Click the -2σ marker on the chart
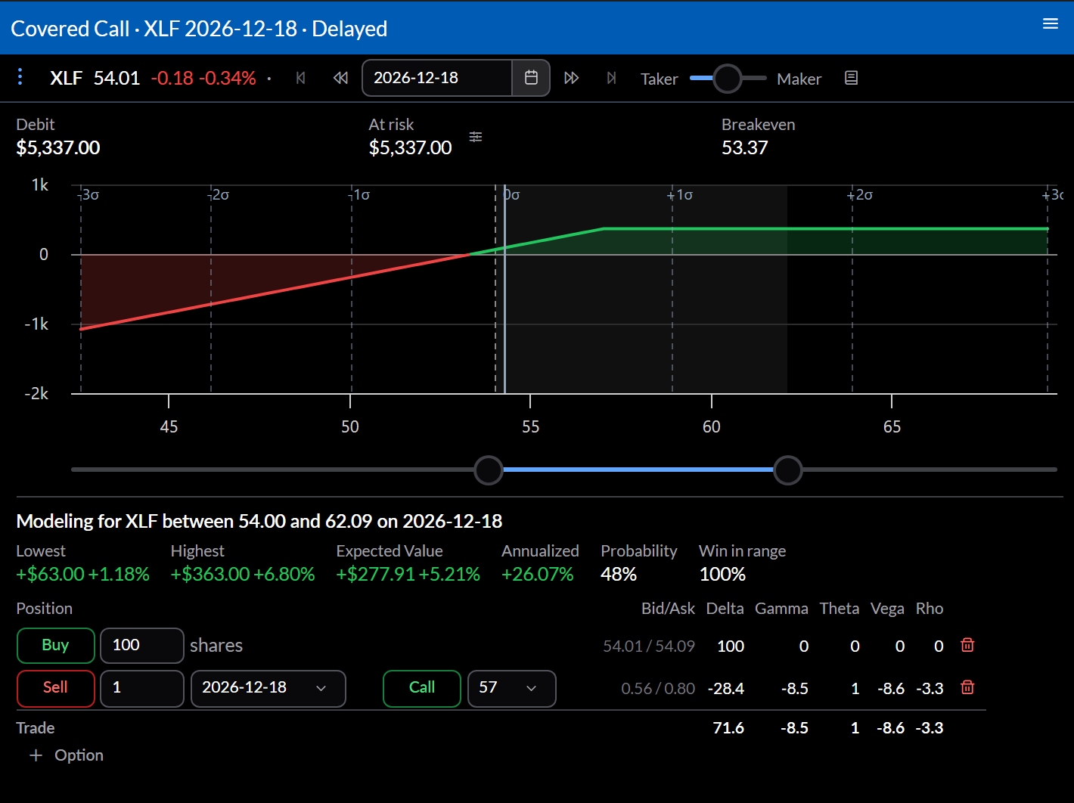This screenshot has height=803, width=1074. pyautogui.click(x=219, y=195)
